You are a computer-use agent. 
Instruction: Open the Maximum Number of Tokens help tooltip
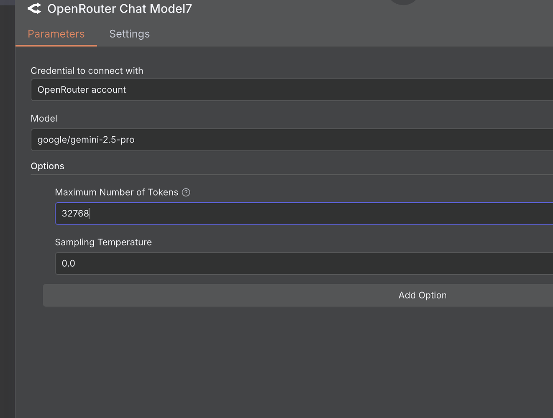click(186, 192)
